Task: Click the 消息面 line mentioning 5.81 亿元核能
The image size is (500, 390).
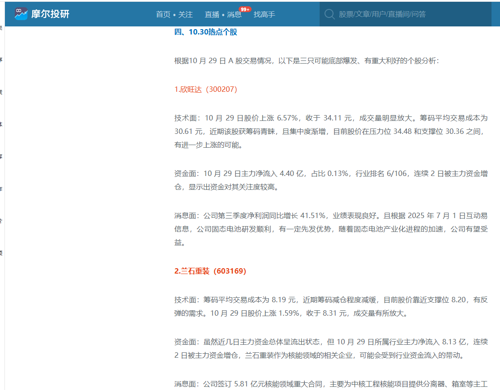Action: coord(331,384)
